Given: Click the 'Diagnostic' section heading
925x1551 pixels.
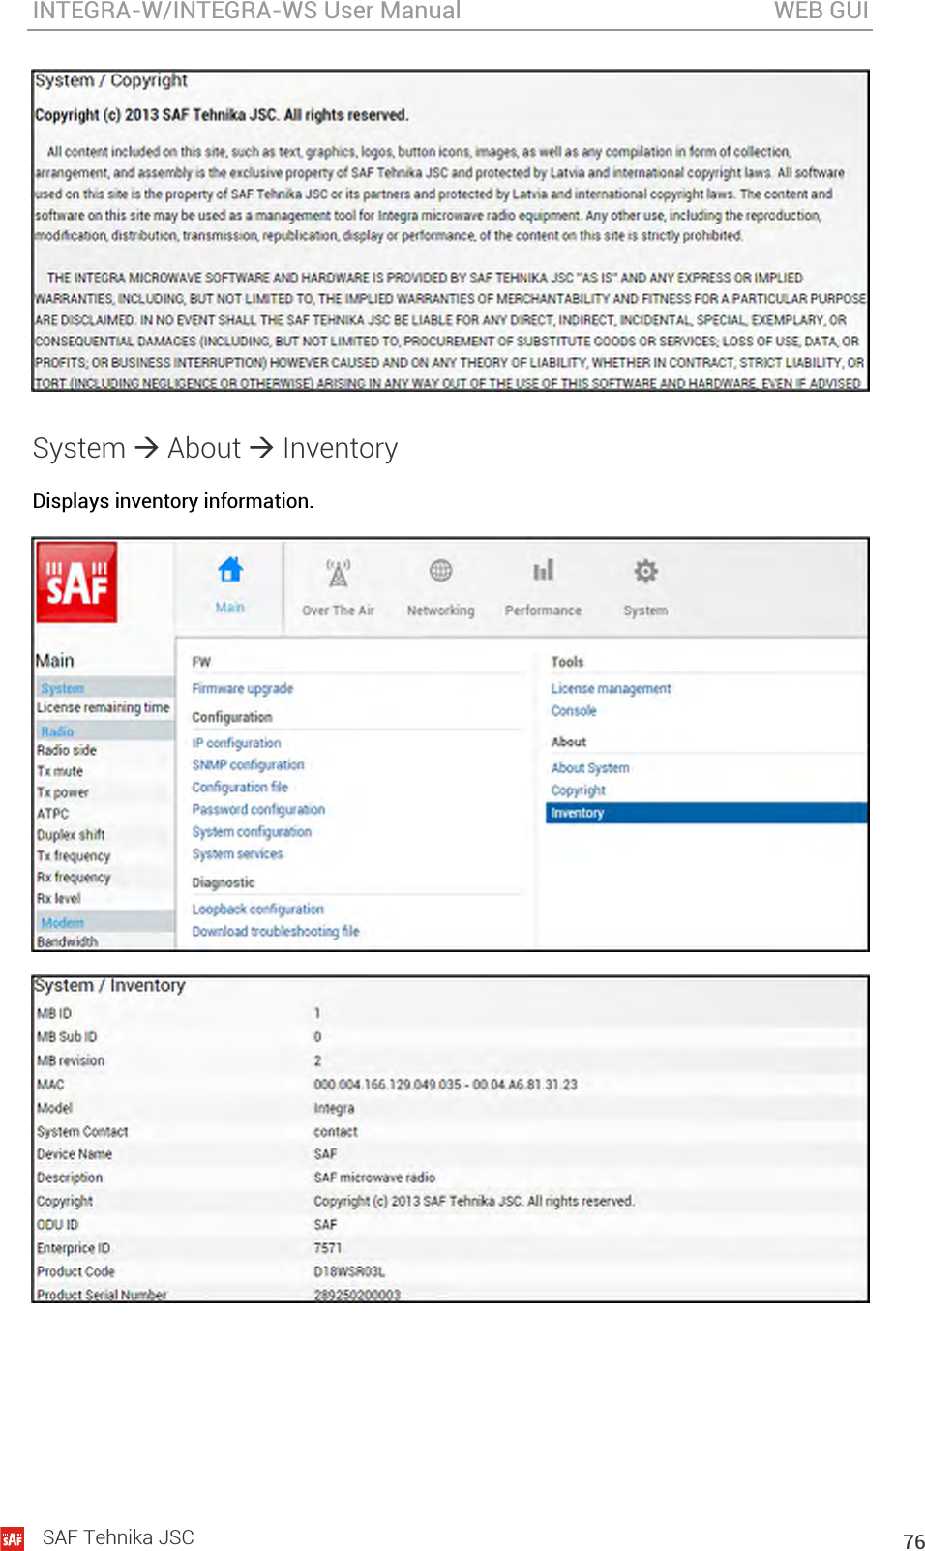Looking at the screenshot, I should (x=223, y=882).
